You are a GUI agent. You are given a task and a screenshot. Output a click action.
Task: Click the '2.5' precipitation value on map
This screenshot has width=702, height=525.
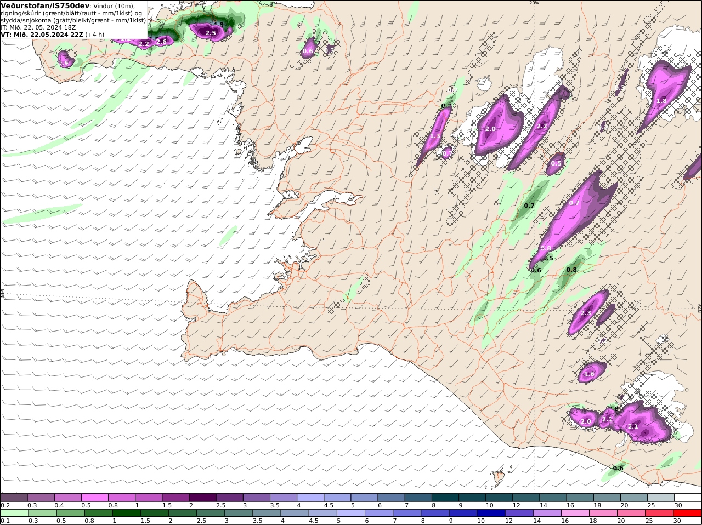[211, 33]
